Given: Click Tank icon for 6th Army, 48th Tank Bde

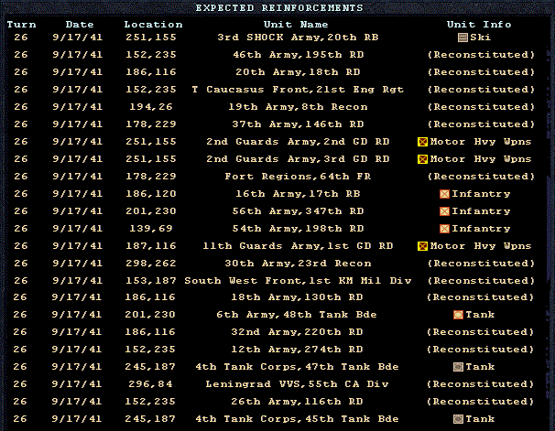Looking at the screenshot, I should point(458,315).
